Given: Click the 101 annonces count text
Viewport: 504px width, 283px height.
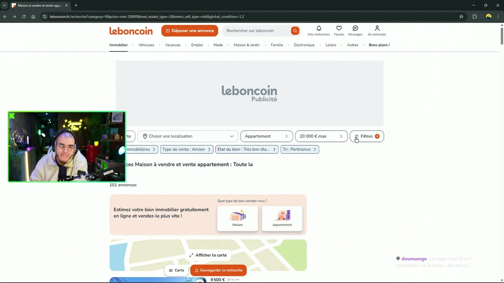Looking at the screenshot, I should point(123,185).
